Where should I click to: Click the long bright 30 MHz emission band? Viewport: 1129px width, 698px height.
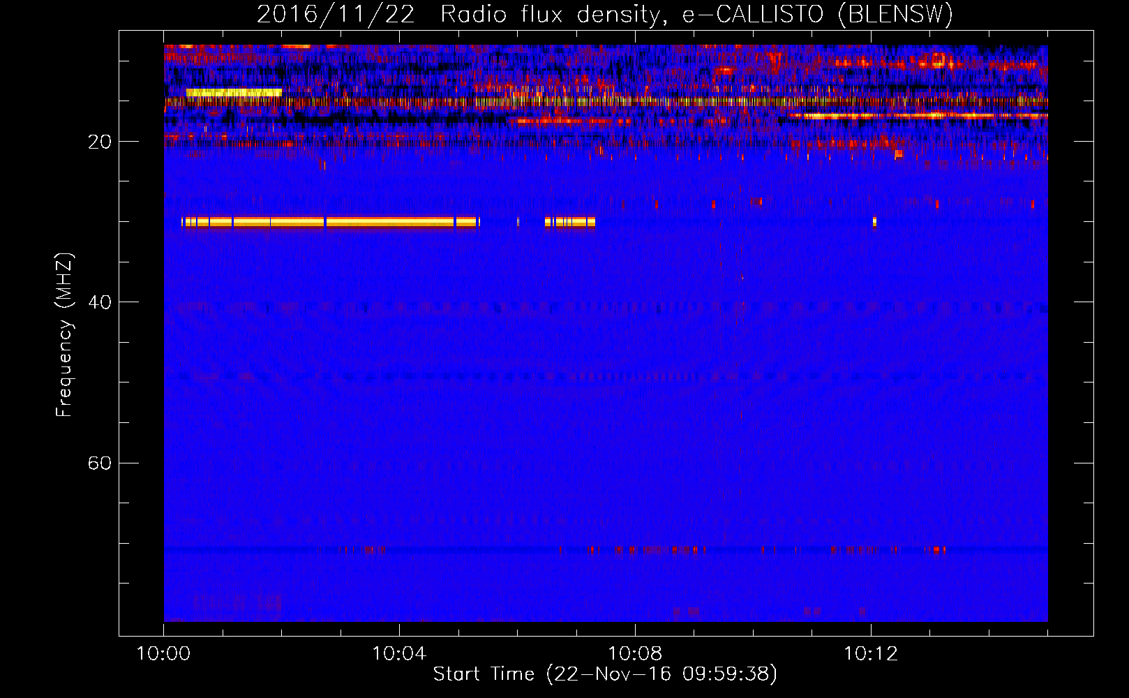[x=331, y=222]
